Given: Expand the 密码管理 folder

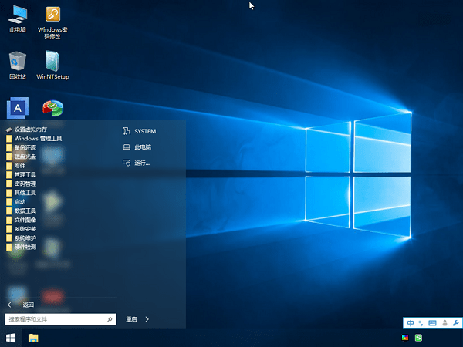Looking at the screenshot, I should [22, 184].
